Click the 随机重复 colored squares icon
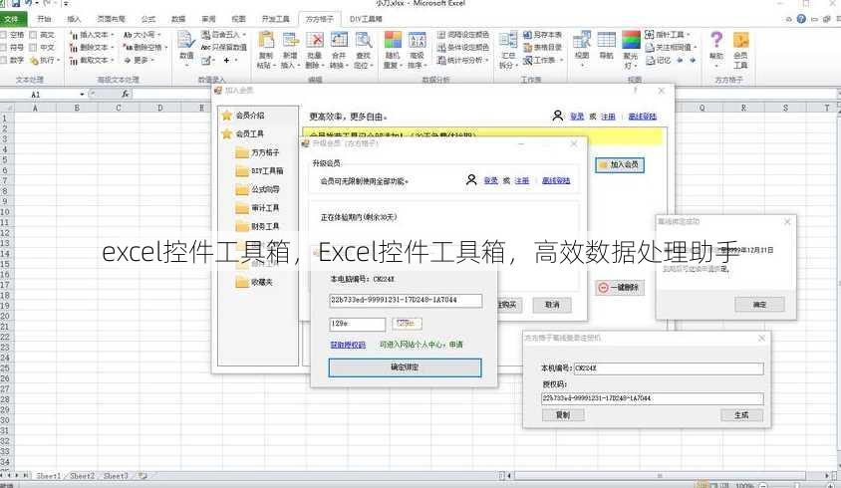This screenshot has height=488, width=841. point(393,40)
